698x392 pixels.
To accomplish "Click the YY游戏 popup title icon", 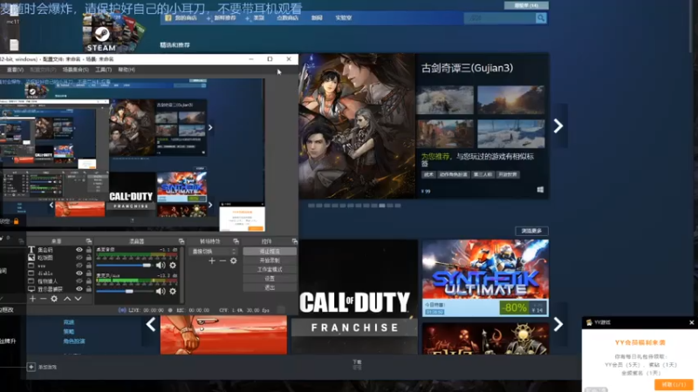I will pyautogui.click(x=589, y=322).
